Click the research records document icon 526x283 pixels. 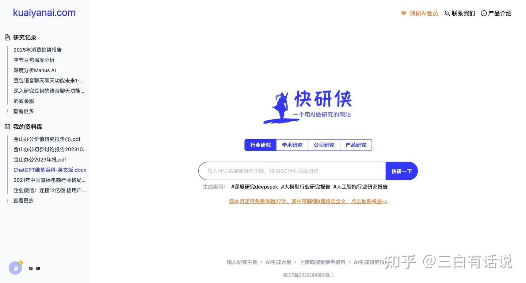pos(7,37)
